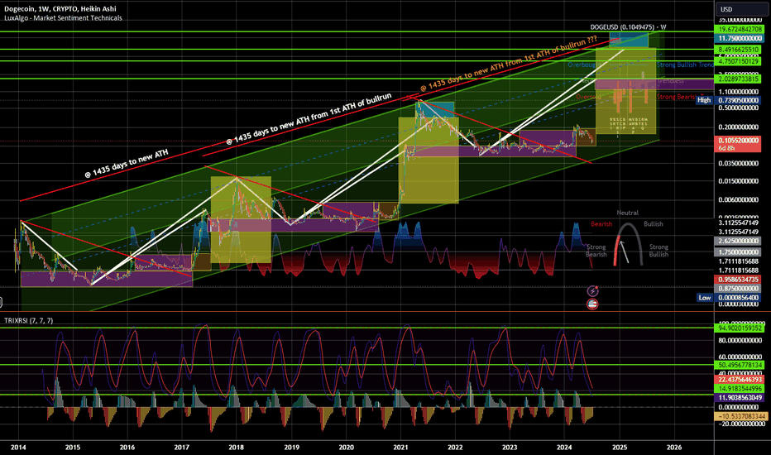Click the Neutral gauge label
This screenshot has width=771, height=455.
(x=628, y=213)
